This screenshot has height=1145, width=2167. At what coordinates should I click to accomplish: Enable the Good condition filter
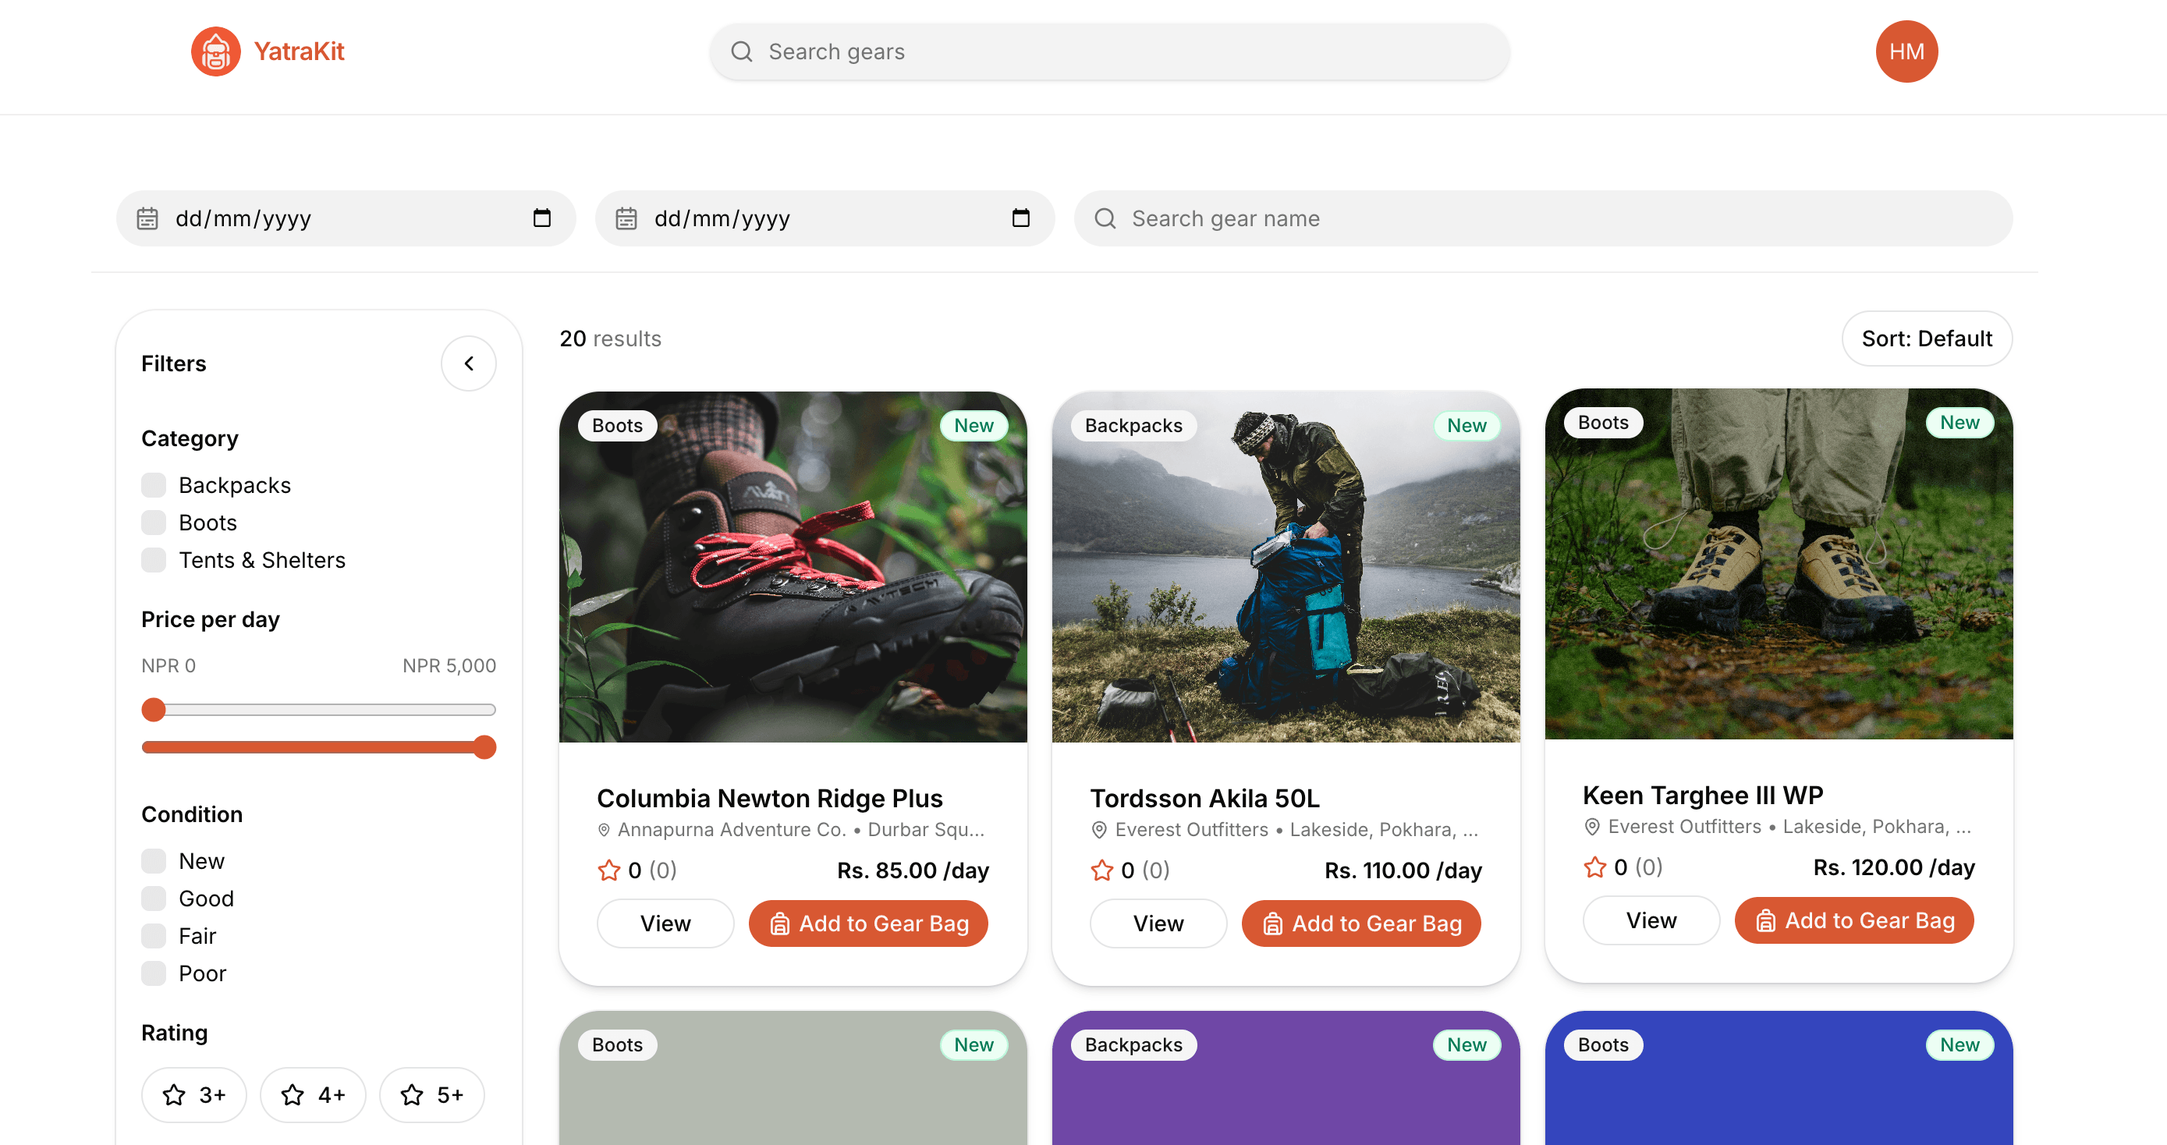tap(153, 899)
